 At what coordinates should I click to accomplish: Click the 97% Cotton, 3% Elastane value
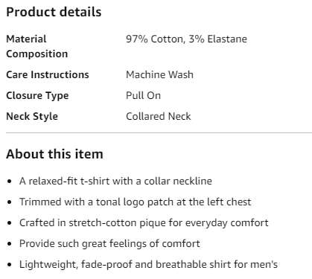(186, 39)
